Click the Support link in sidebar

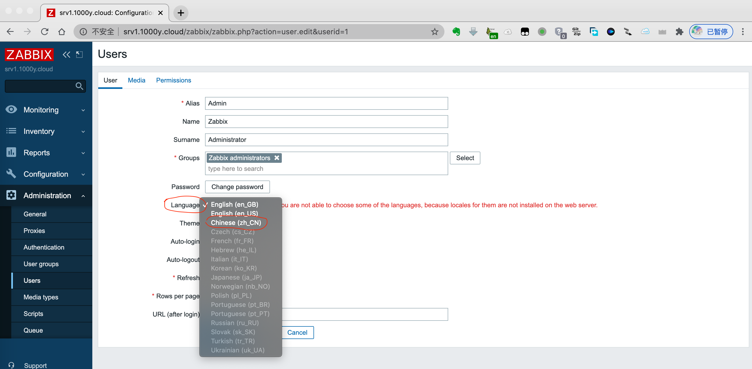(x=35, y=365)
